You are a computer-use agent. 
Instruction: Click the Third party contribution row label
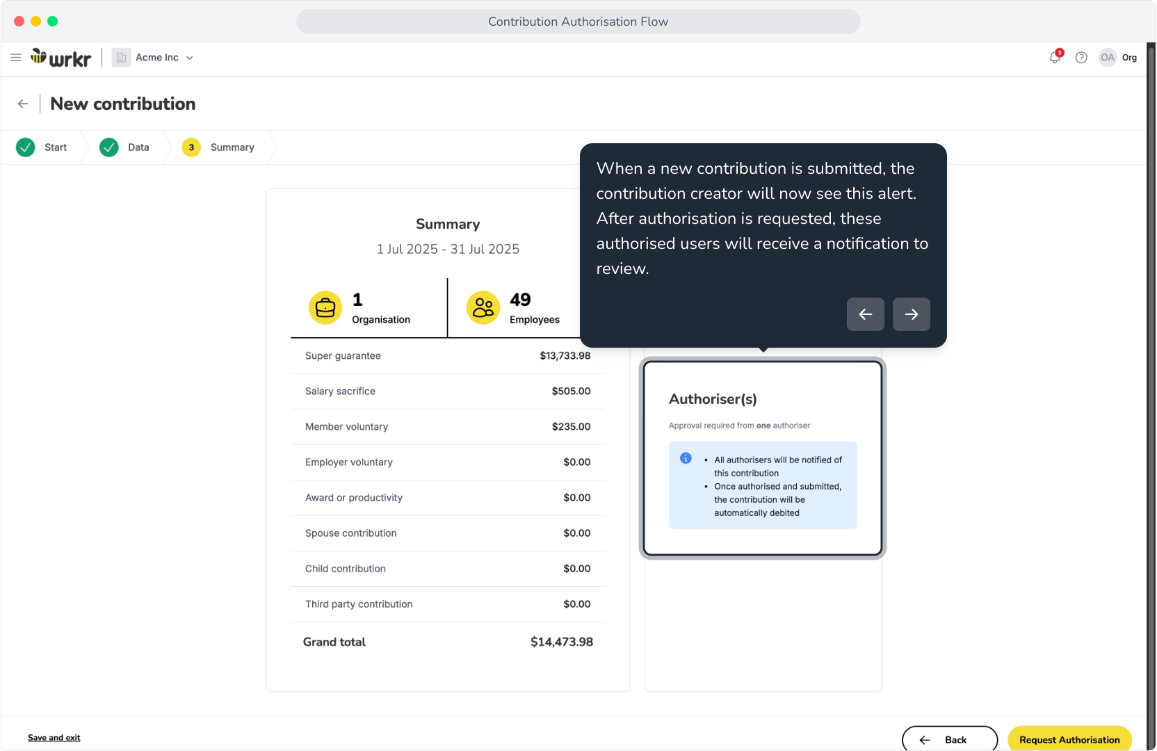[359, 604]
